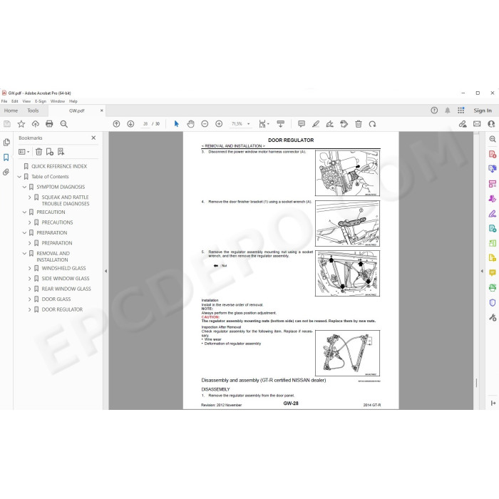Click find current bookmark icon
The width and height of the screenshot is (499, 499).
(x=61, y=152)
